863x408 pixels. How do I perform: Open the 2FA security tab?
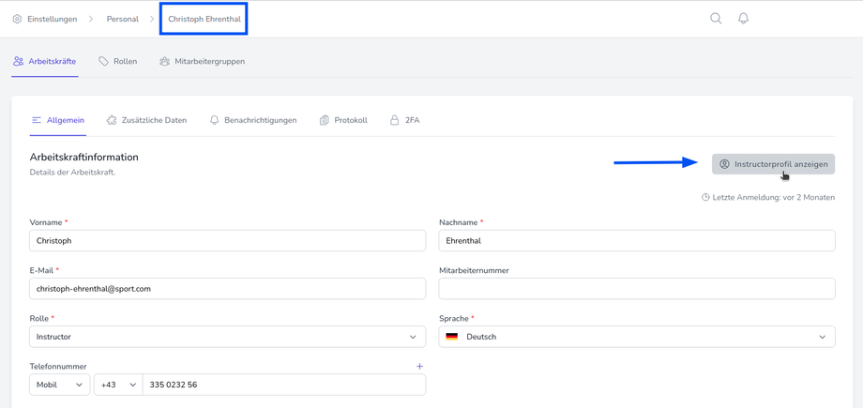click(x=404, y=120)
